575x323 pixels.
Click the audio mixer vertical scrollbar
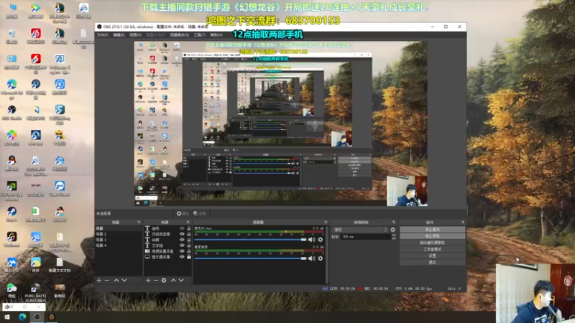(327, 255)
